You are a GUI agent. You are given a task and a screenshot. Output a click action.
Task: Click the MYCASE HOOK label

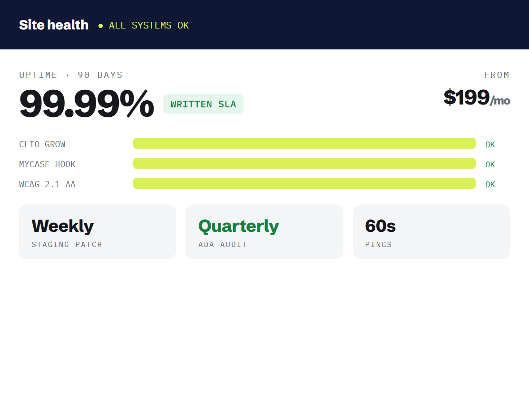(47, 164)
